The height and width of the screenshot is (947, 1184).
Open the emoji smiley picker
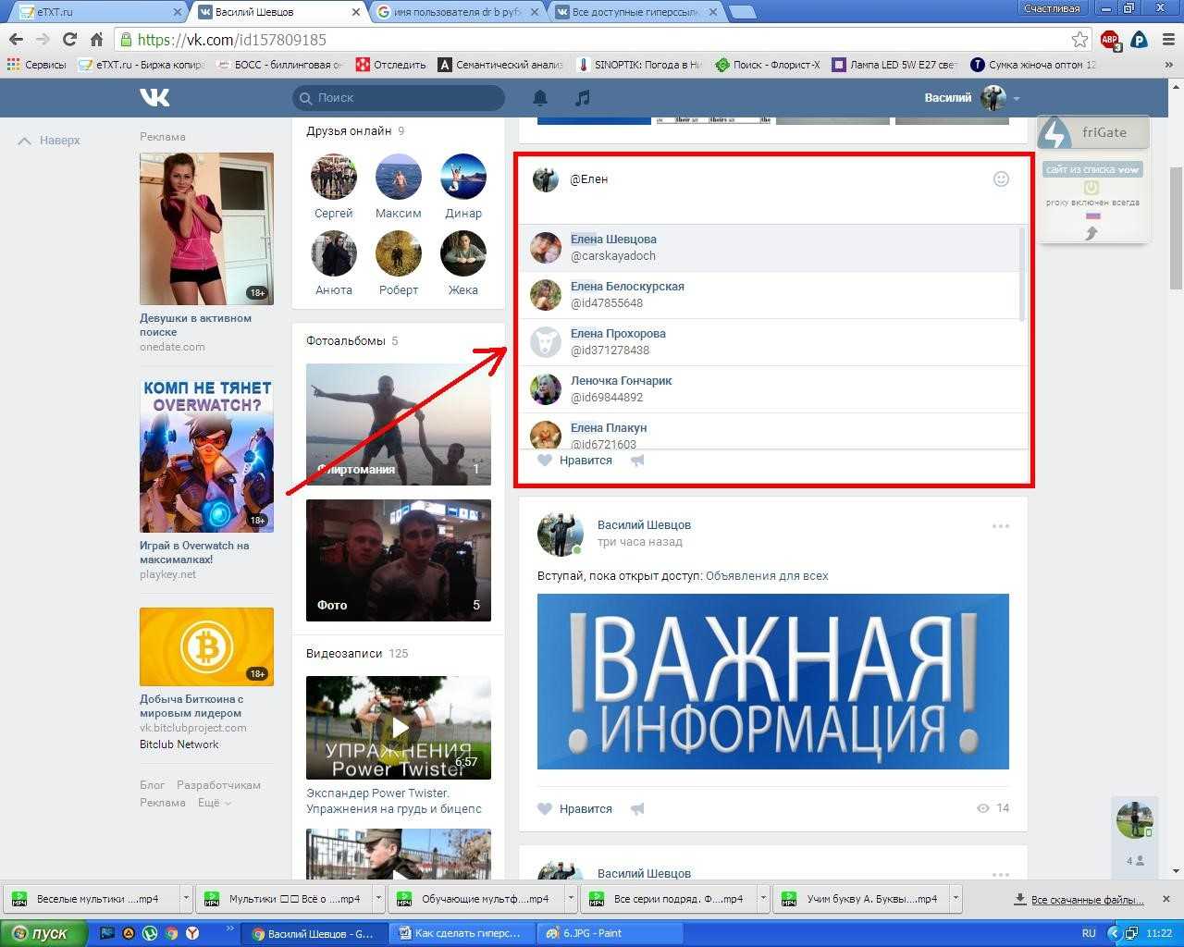coord(1001,179)
